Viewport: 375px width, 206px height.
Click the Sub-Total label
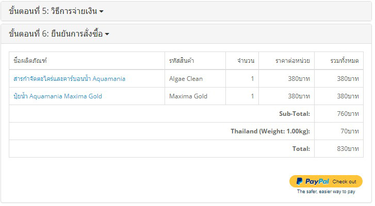pyautogui.click(x=295, y=114)
